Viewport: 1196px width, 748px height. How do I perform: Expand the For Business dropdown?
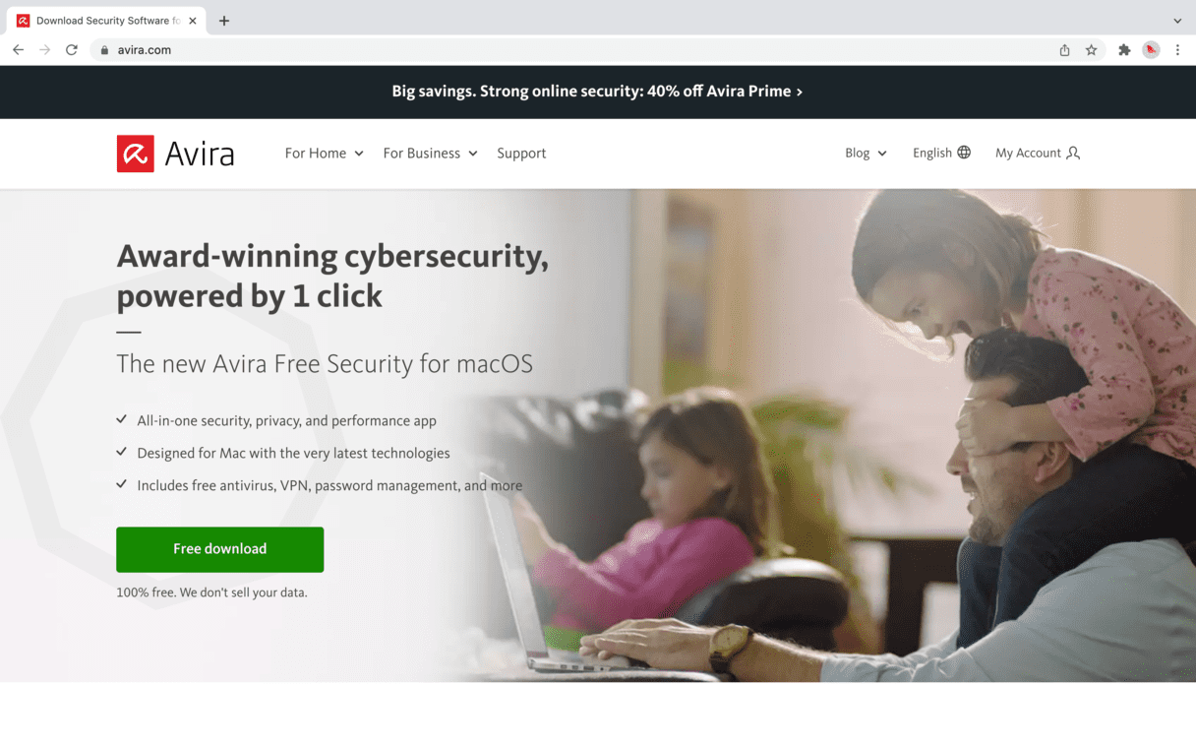[x=431, y=154]
